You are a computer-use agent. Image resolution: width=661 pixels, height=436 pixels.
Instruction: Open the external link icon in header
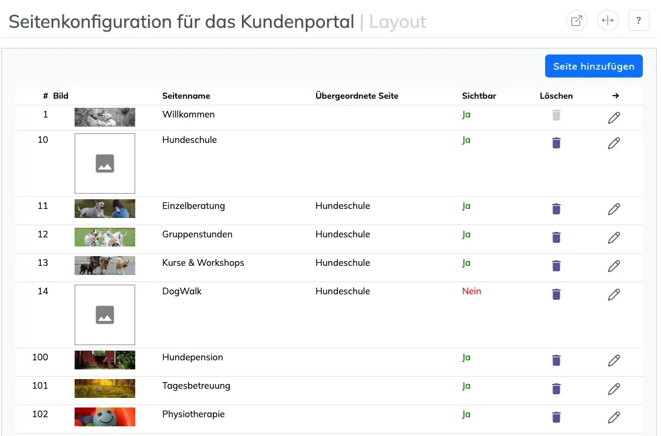point(576,21)
